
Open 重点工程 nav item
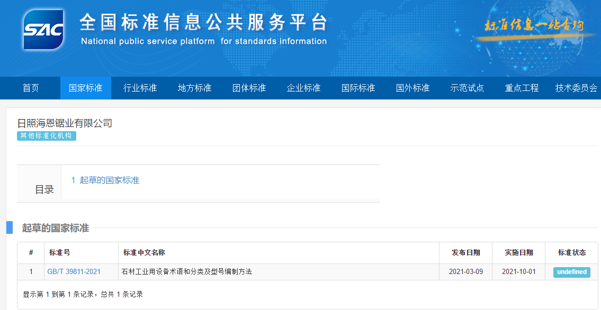(521, 88)
